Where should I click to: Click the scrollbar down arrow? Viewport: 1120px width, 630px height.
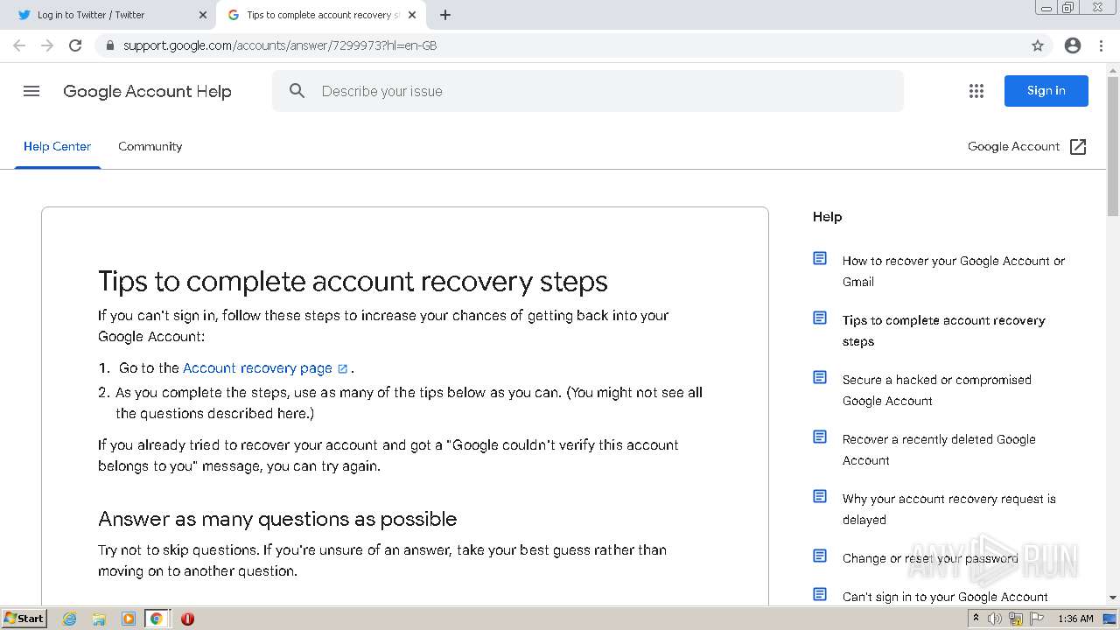1113,598
